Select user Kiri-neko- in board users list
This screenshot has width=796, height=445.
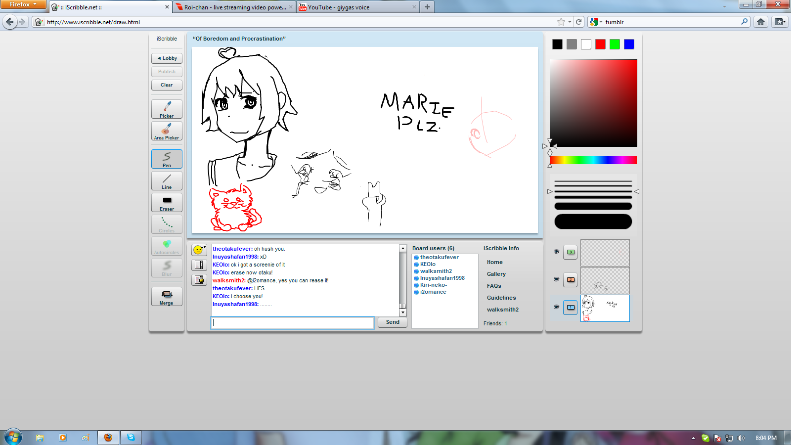point(433,285)
